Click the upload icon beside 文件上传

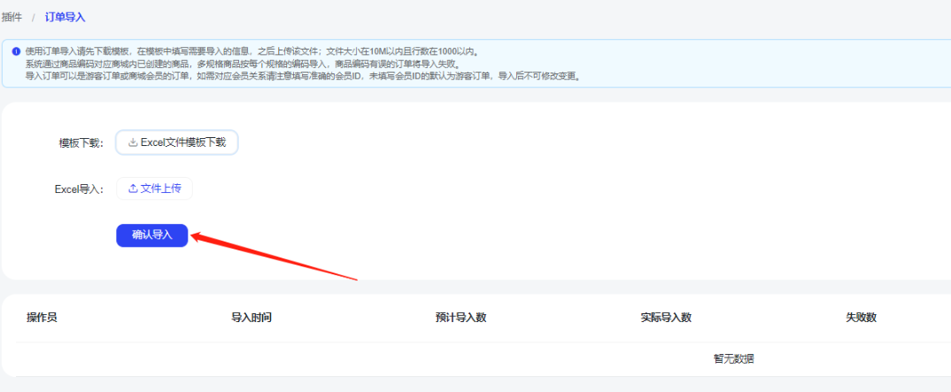click(x=133, y=188)
